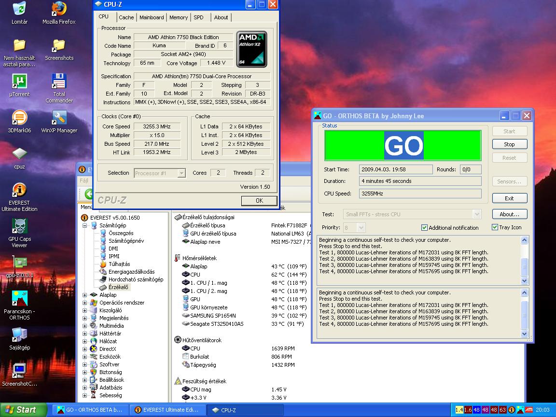Click the ATI tray icon

pos(528,410)
